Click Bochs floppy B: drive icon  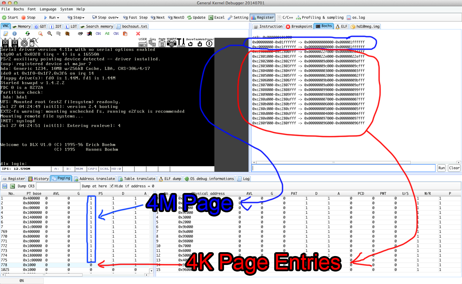15,43
